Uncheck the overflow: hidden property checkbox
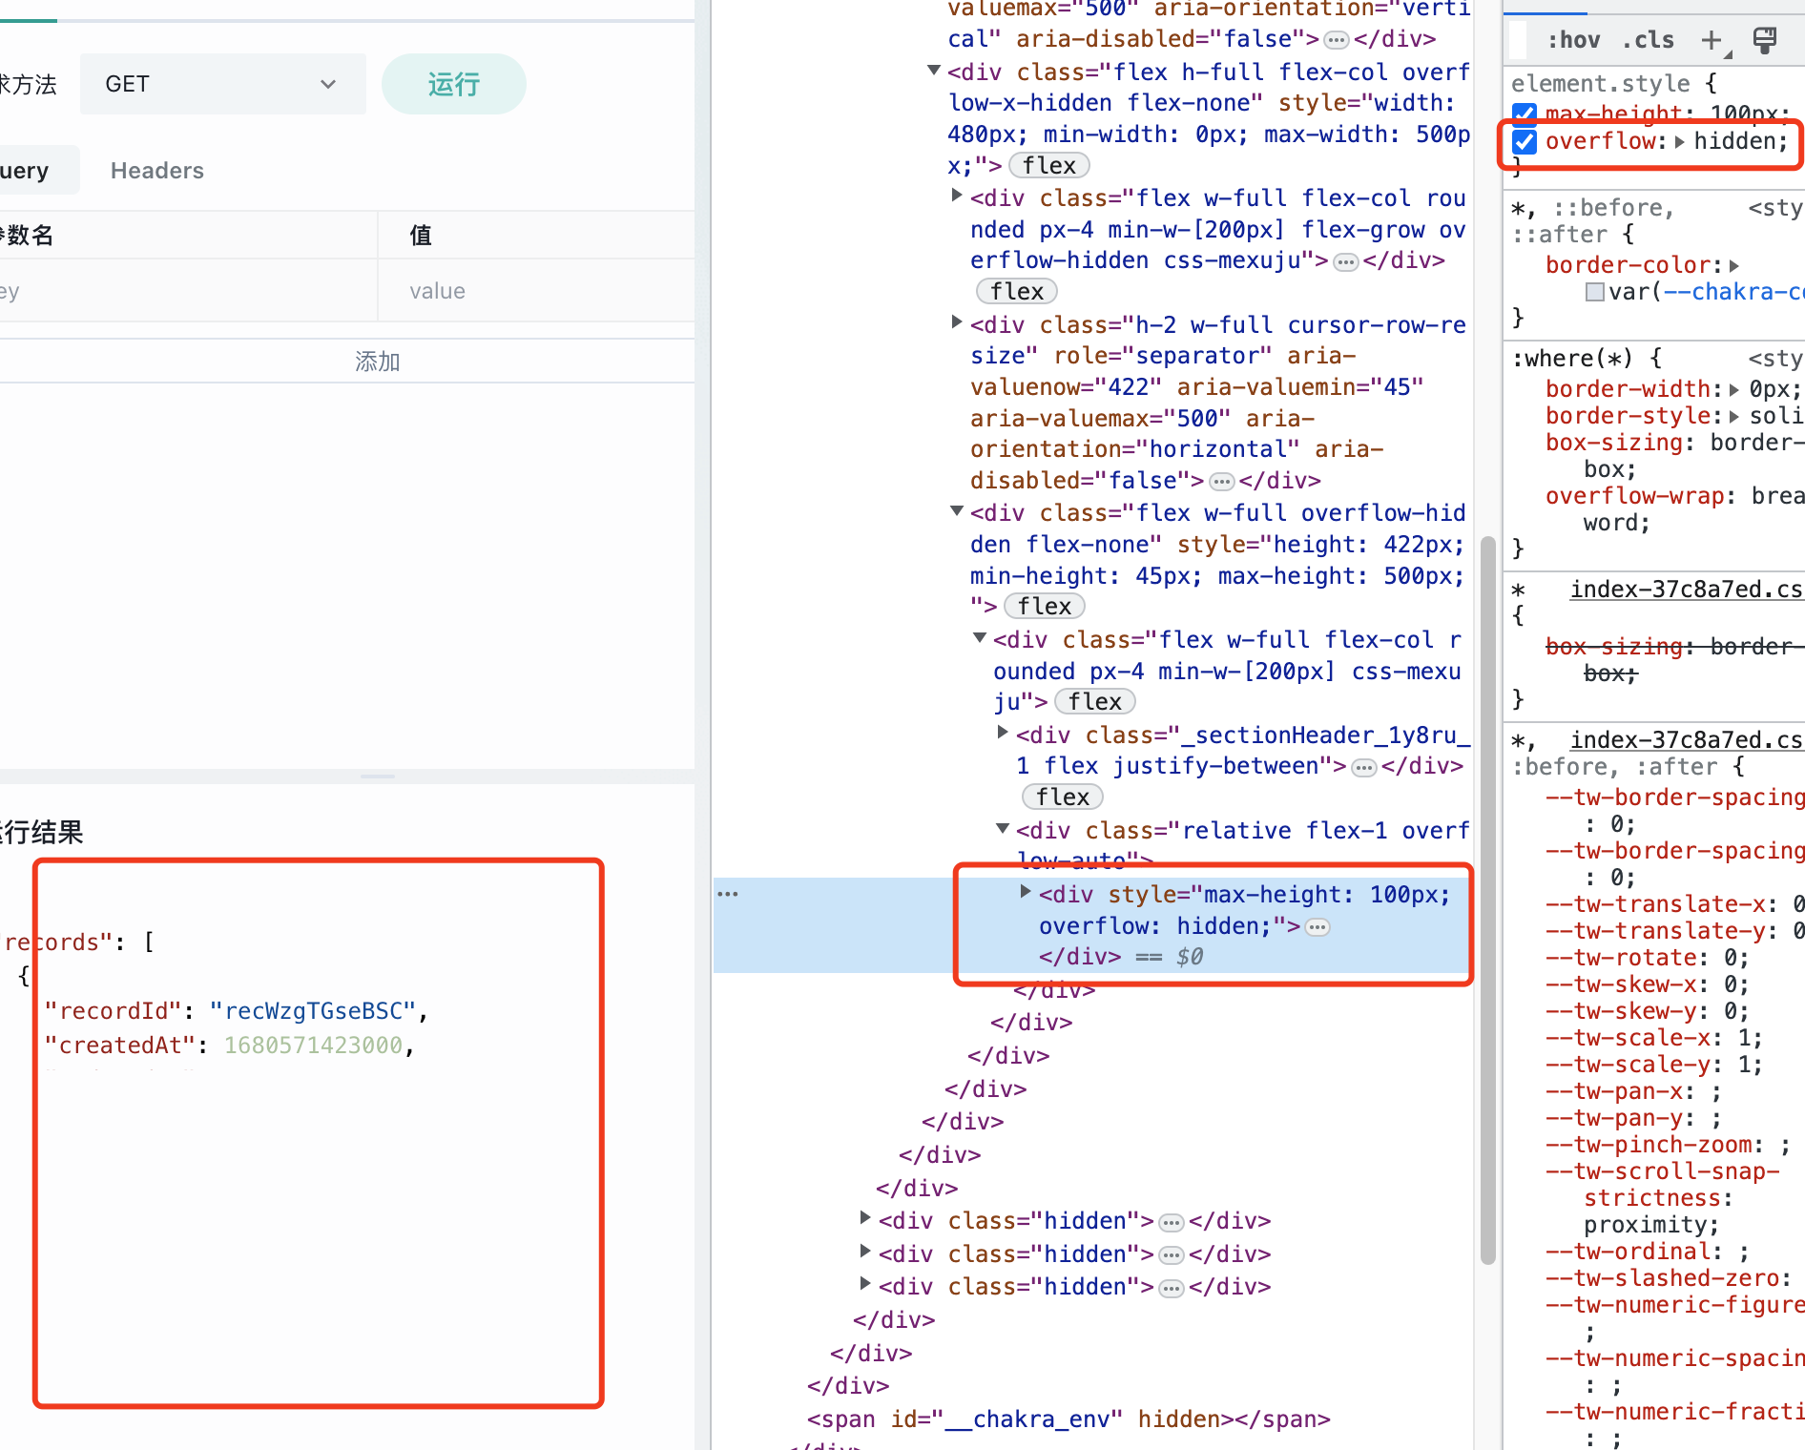 (x=1524, y=141)
